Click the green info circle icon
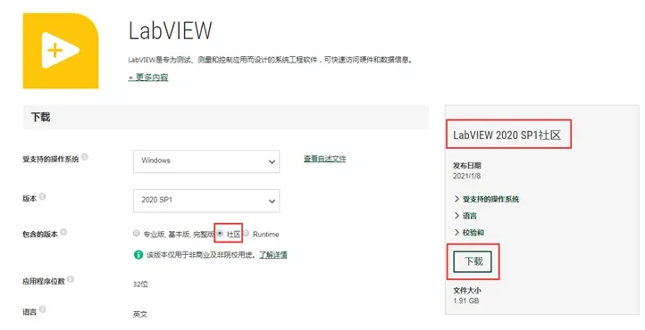 tap(138, 254)
